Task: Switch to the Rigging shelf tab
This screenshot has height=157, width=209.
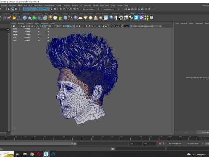Action: point(16,14)
